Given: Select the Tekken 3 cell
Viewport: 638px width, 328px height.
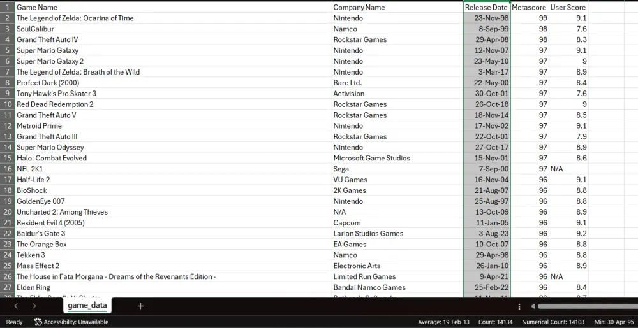Looking at the screenshot, I should pos(174,255).
